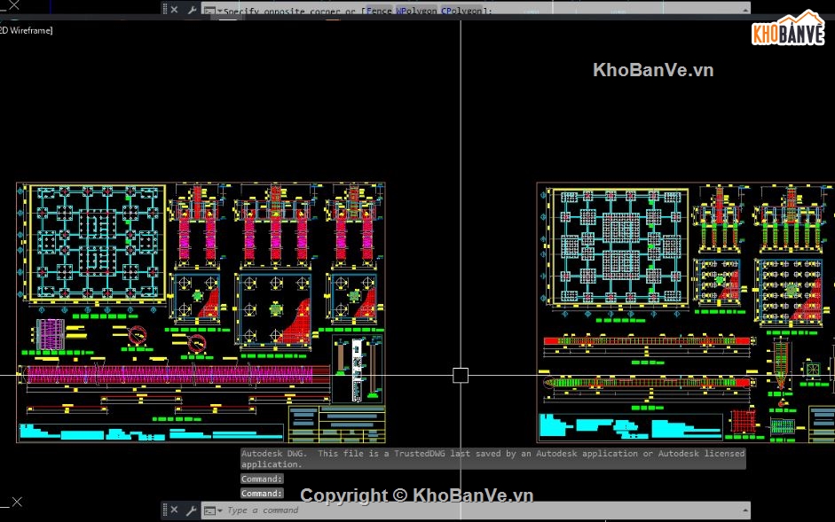Open recent commands dropdown on bottom command line

click(x=213, y=510)
